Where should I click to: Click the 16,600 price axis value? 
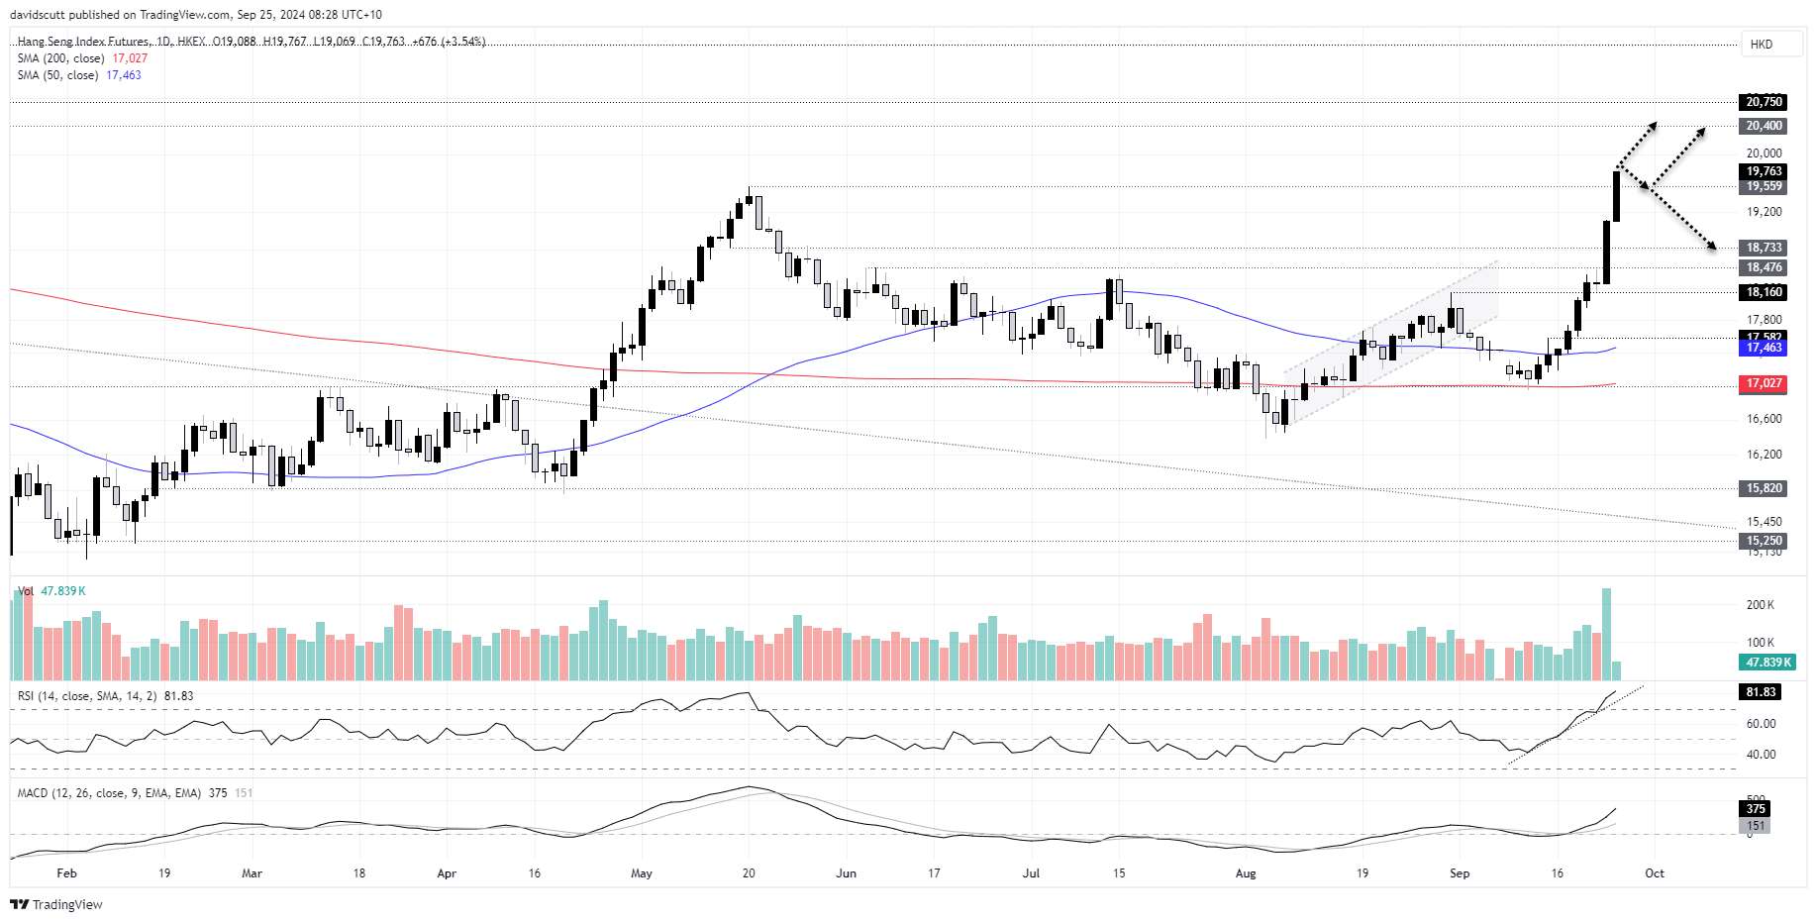[x=1764, y=419]
